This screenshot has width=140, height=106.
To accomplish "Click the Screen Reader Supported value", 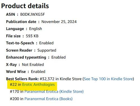I will (47, 50).
